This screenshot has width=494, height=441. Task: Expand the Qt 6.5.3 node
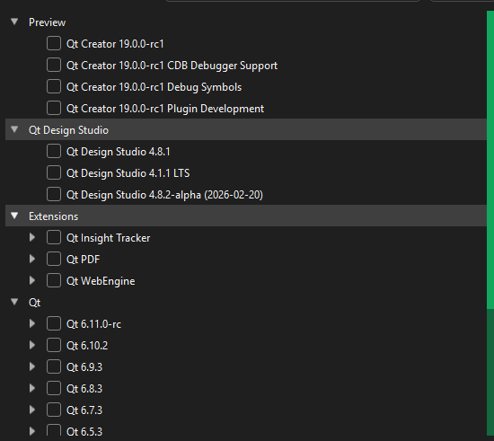32,431
